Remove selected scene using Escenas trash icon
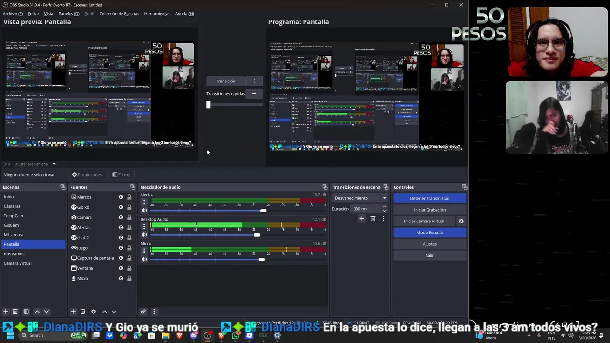 [x=15, y=312]
